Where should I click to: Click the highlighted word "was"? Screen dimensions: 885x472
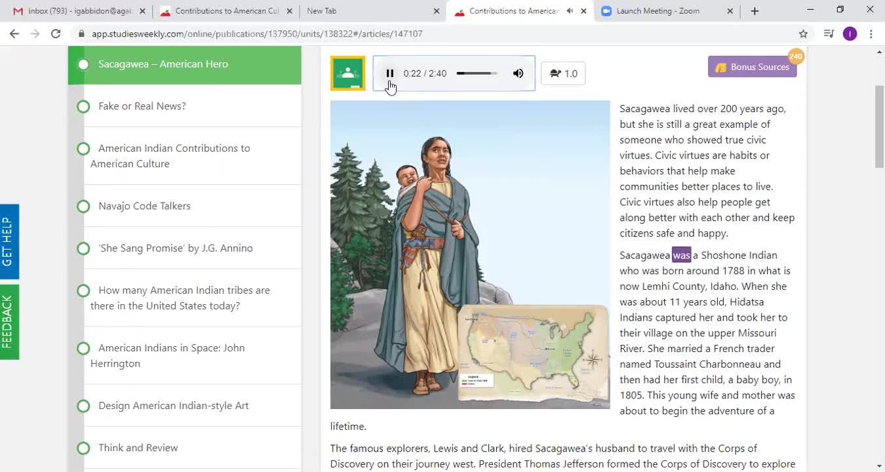click(681, 255)
